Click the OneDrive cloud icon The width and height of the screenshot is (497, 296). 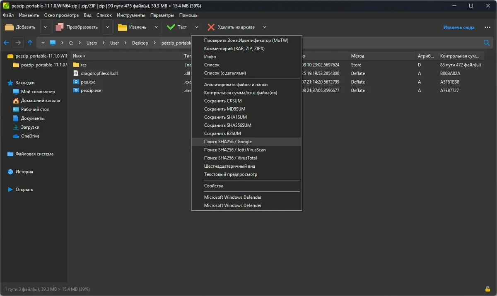click(16, 136)
